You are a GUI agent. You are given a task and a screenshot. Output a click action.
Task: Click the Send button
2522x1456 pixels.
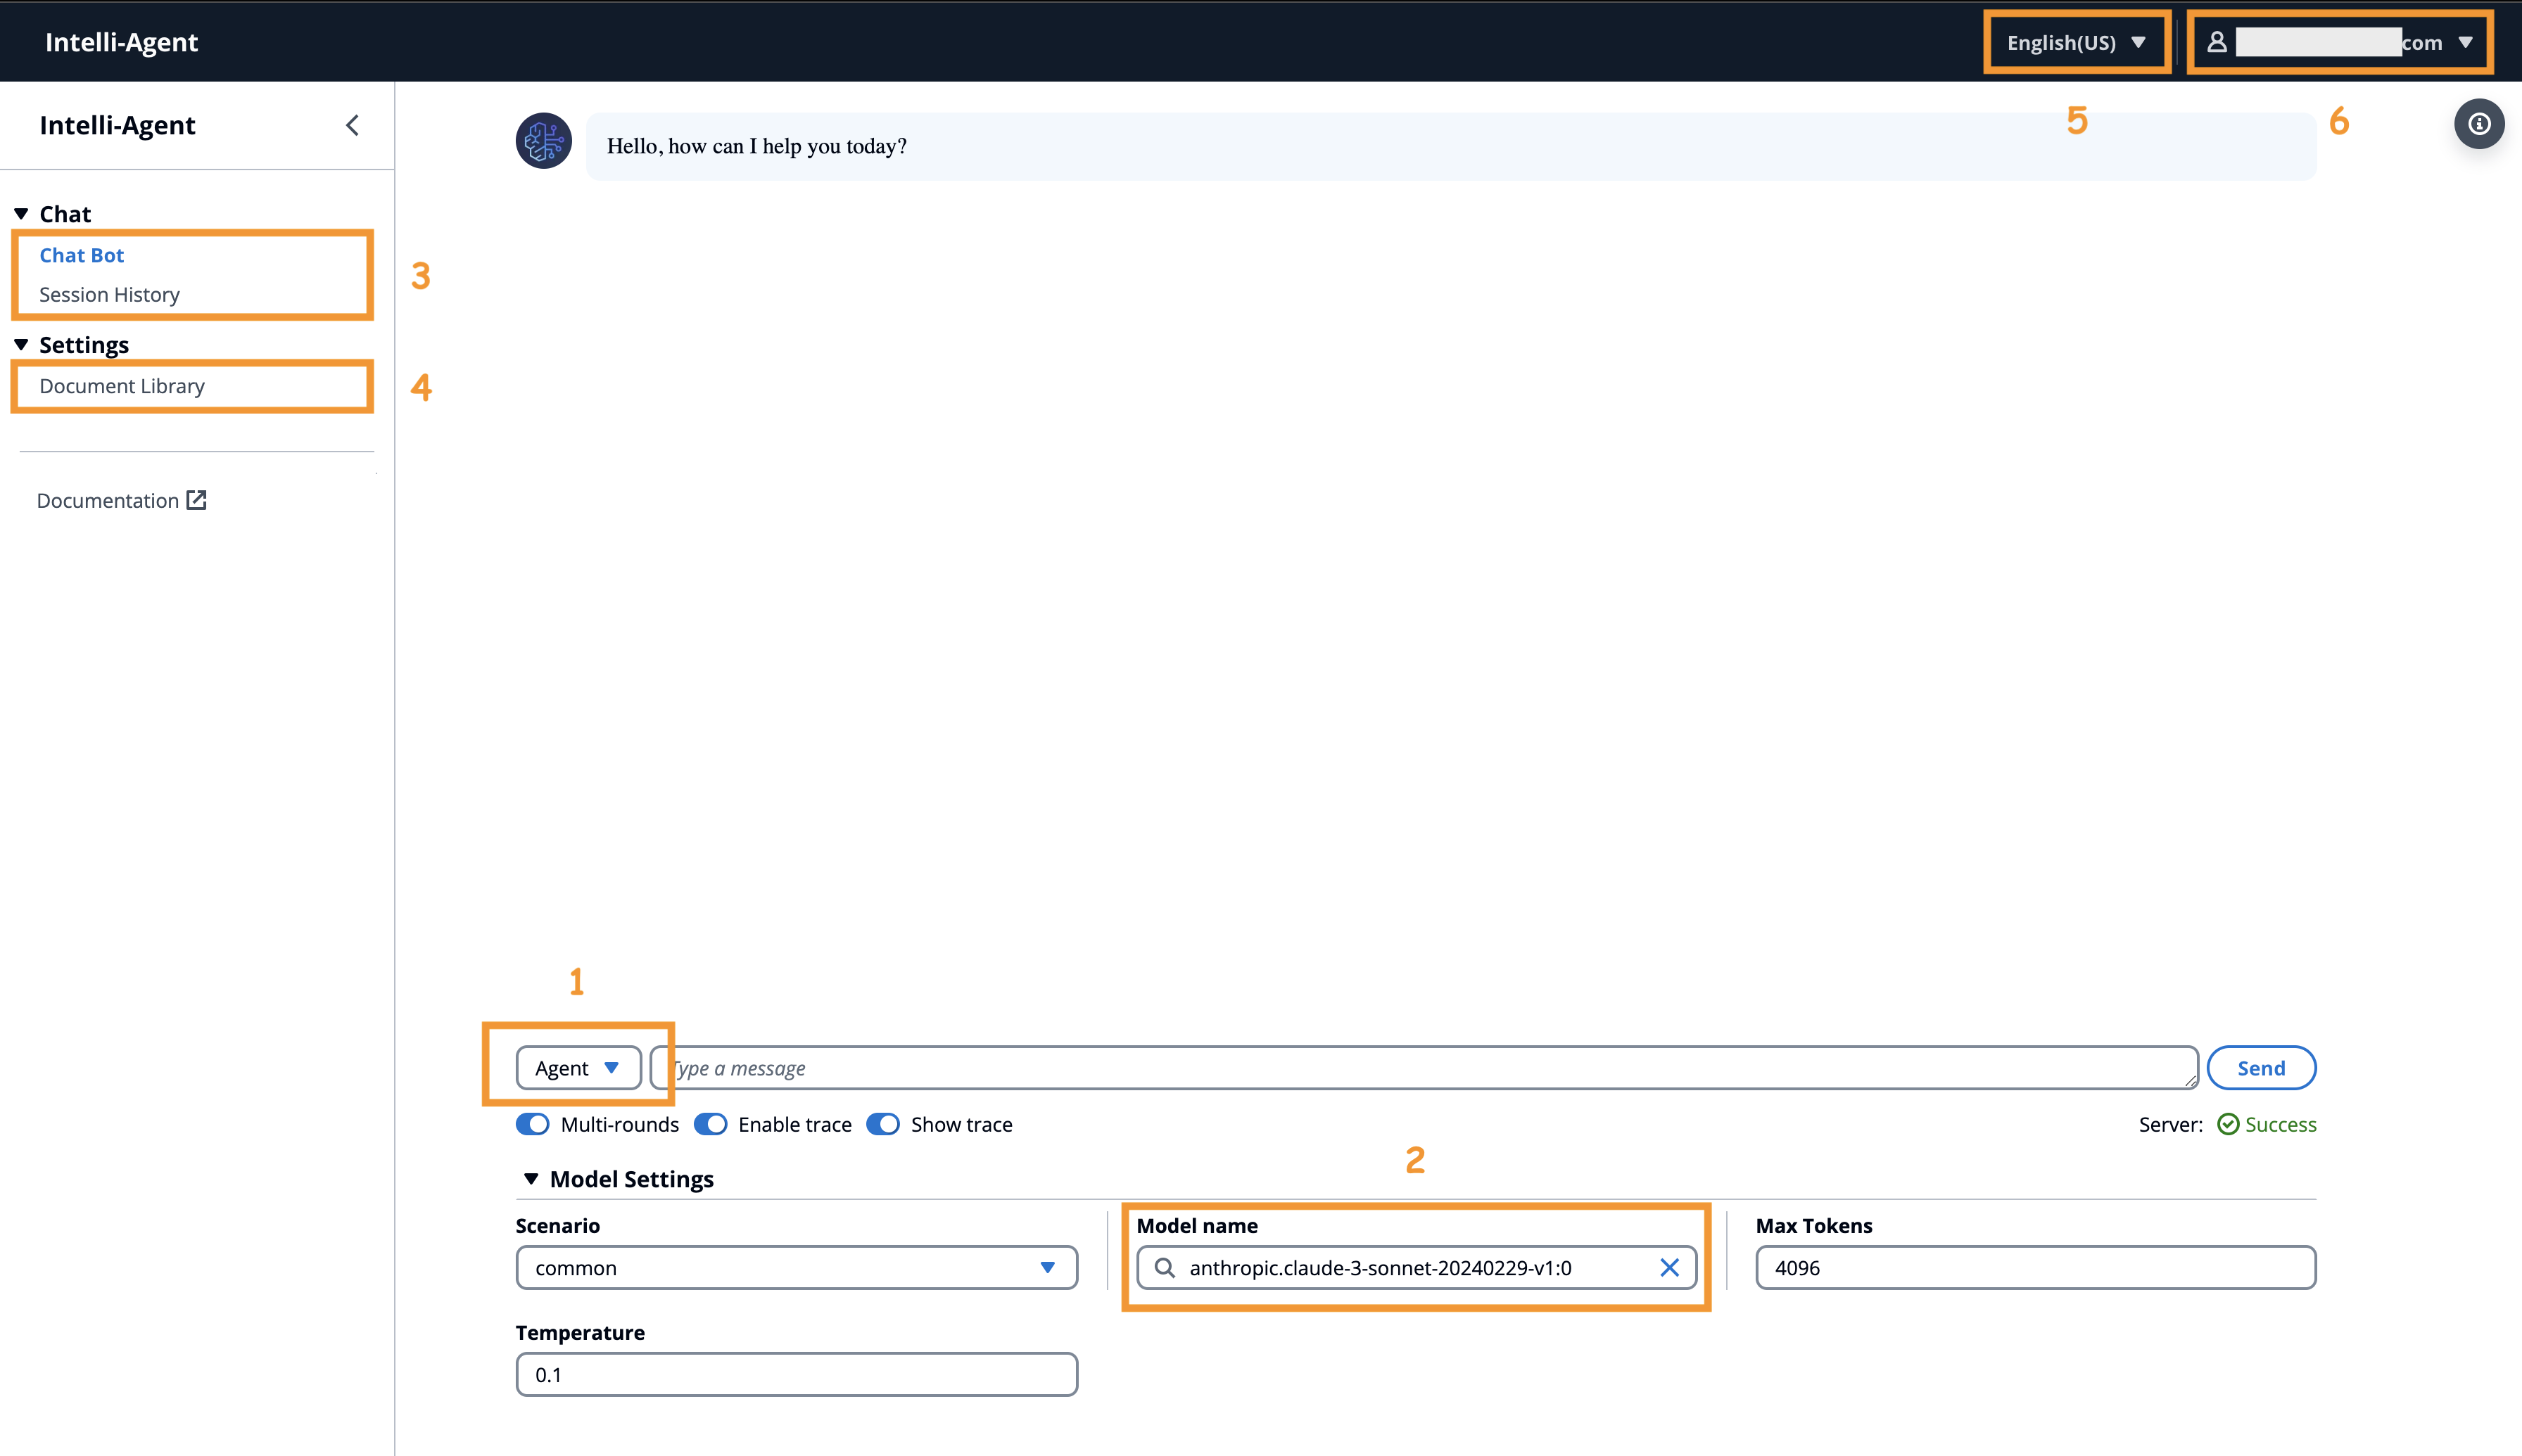(x=2261, y=1068)
